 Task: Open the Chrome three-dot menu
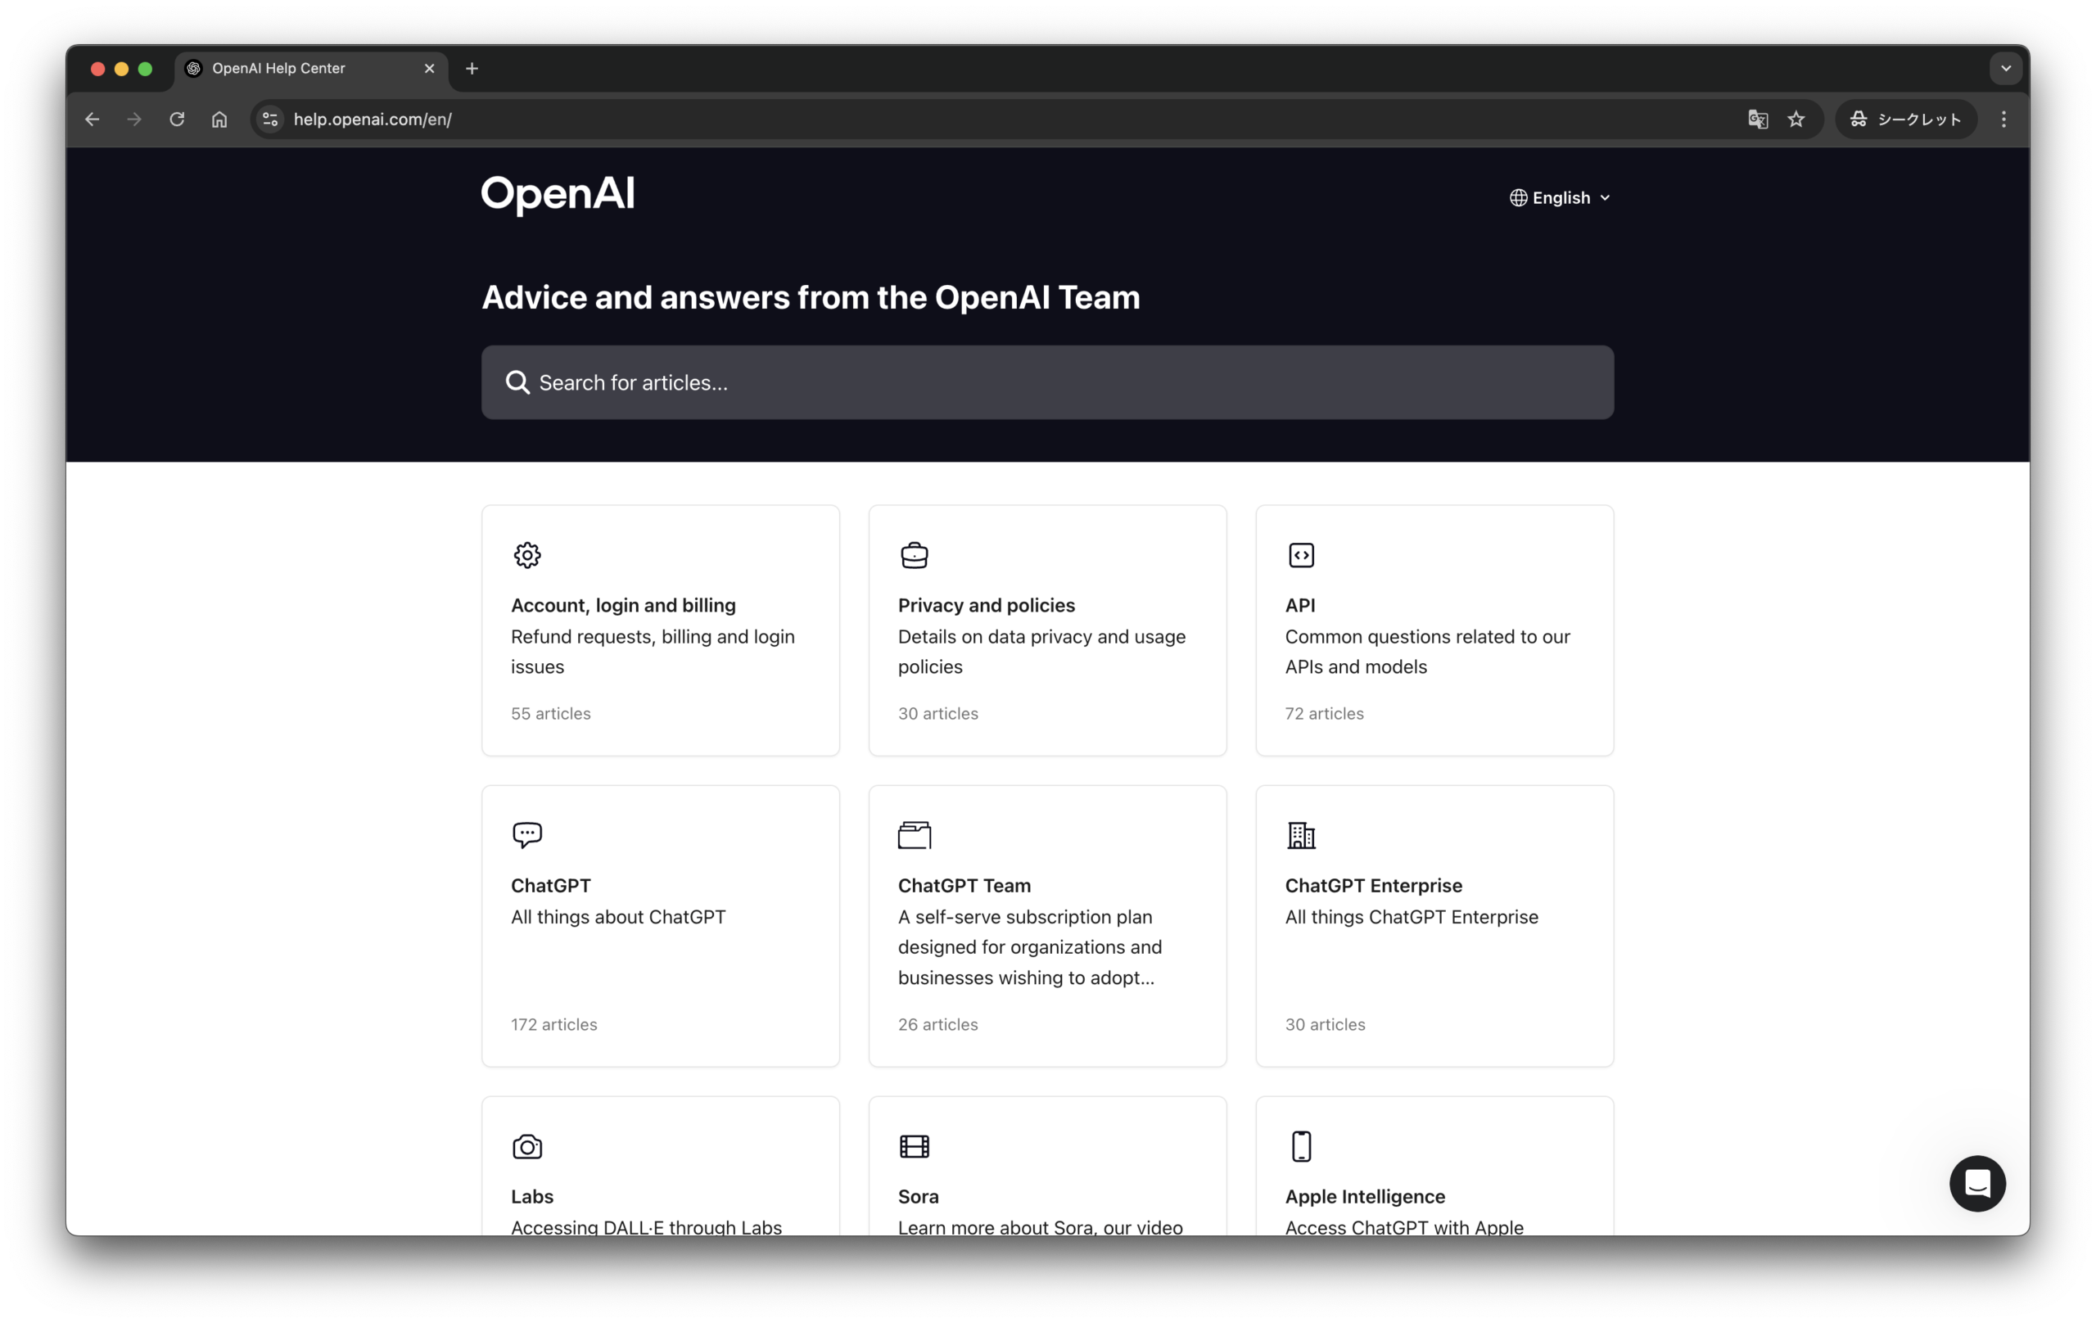coord(2003,120)
